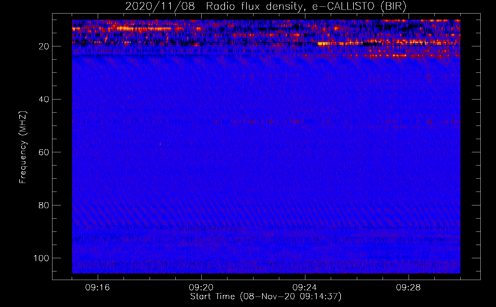
Task: Click the 60 frequency tick label
Action: coord(44,152)
